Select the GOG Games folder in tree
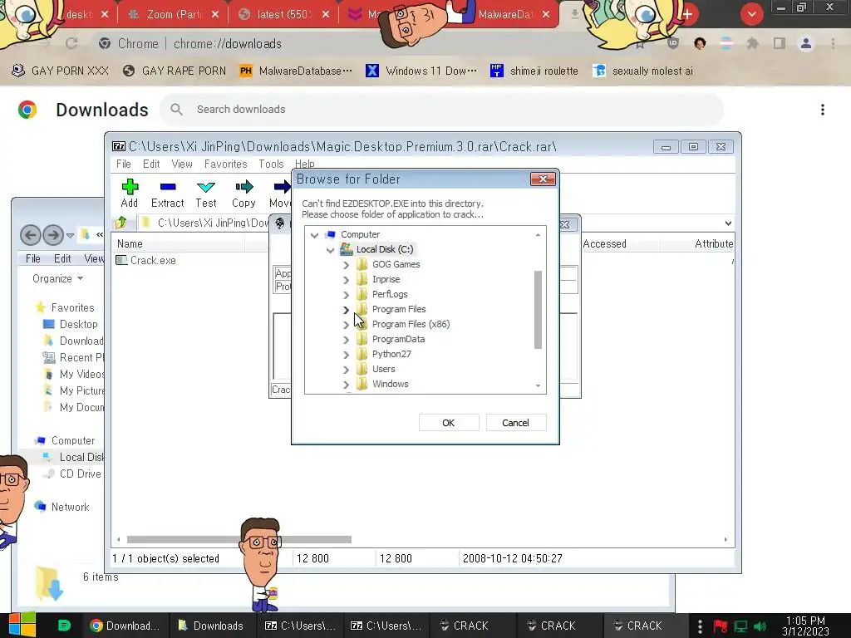This screenshot has height=638, width=851. pos(396,264)
